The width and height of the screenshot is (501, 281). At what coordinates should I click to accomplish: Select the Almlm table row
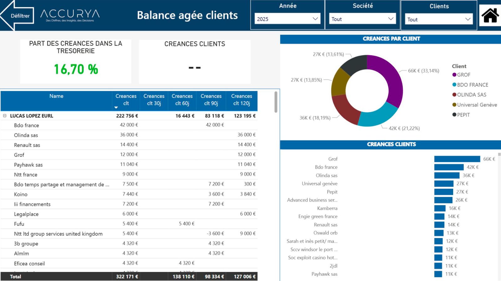pyautogui.click(x=129, y=253)
